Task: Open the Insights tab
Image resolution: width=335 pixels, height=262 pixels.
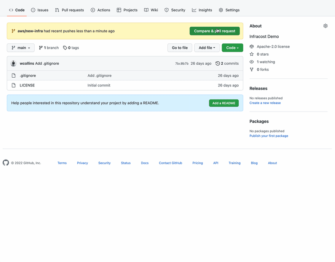Action: 202,10
